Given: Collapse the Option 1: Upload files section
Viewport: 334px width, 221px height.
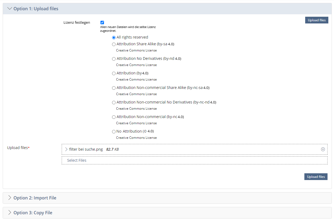Looking at the screenshot, I should coord(10,9).
